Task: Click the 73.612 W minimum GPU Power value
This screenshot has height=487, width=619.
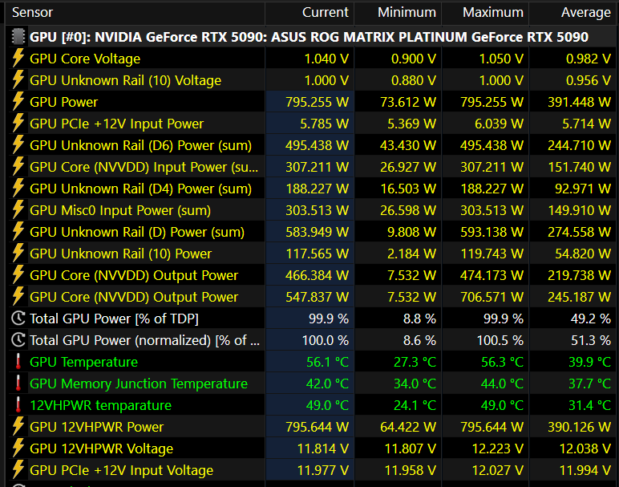Action: click(408, 102)
